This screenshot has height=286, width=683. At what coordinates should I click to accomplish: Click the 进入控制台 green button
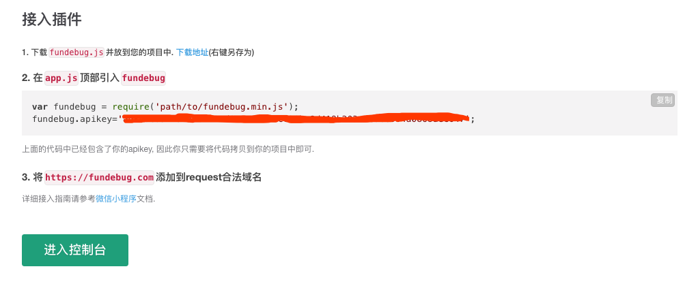click(75, 250)
